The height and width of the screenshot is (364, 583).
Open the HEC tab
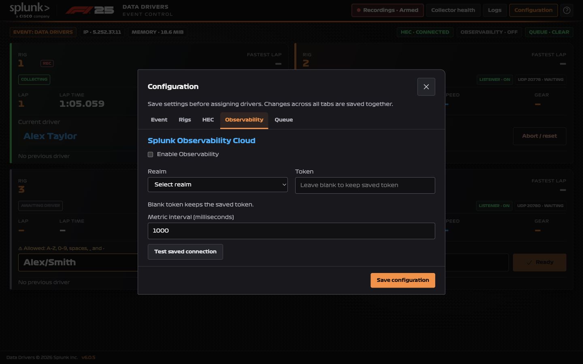[208, 120]
